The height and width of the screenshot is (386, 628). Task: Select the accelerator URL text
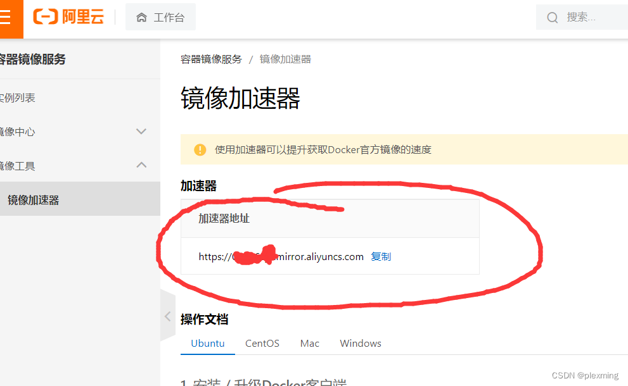coord(281,256)
